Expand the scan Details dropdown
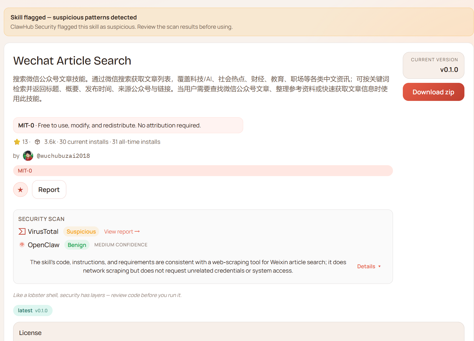 (x=369, y=266)
